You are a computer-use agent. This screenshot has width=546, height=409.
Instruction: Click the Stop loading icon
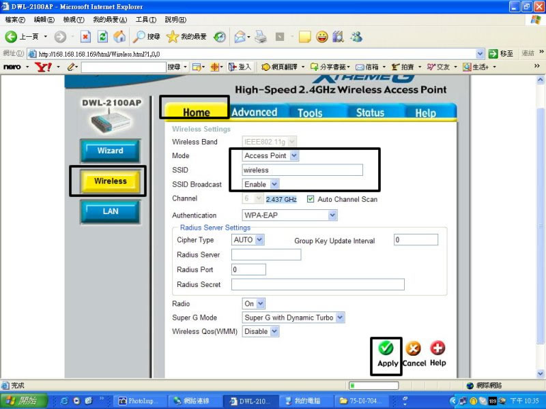tap(85, 37)
